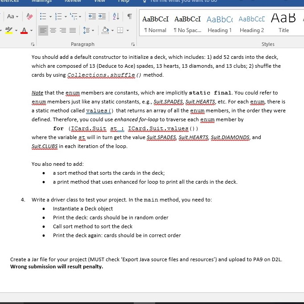Click the Line and Paragraph Spacing icon
This screenshot has height=304, width=304.
pyautogui.click(x=86, y=31)
